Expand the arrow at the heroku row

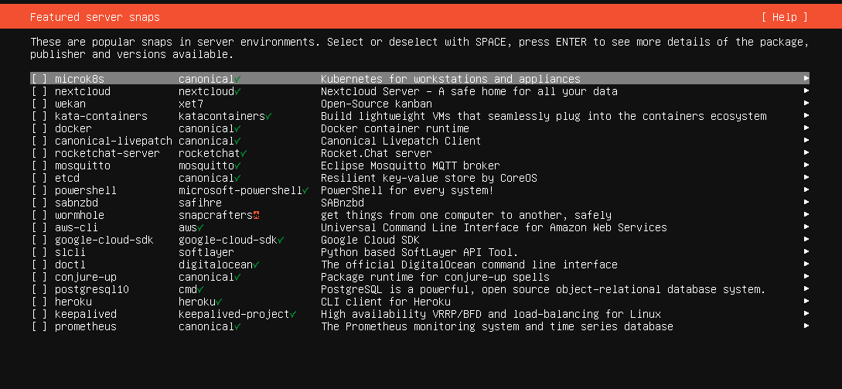[806, 302]
